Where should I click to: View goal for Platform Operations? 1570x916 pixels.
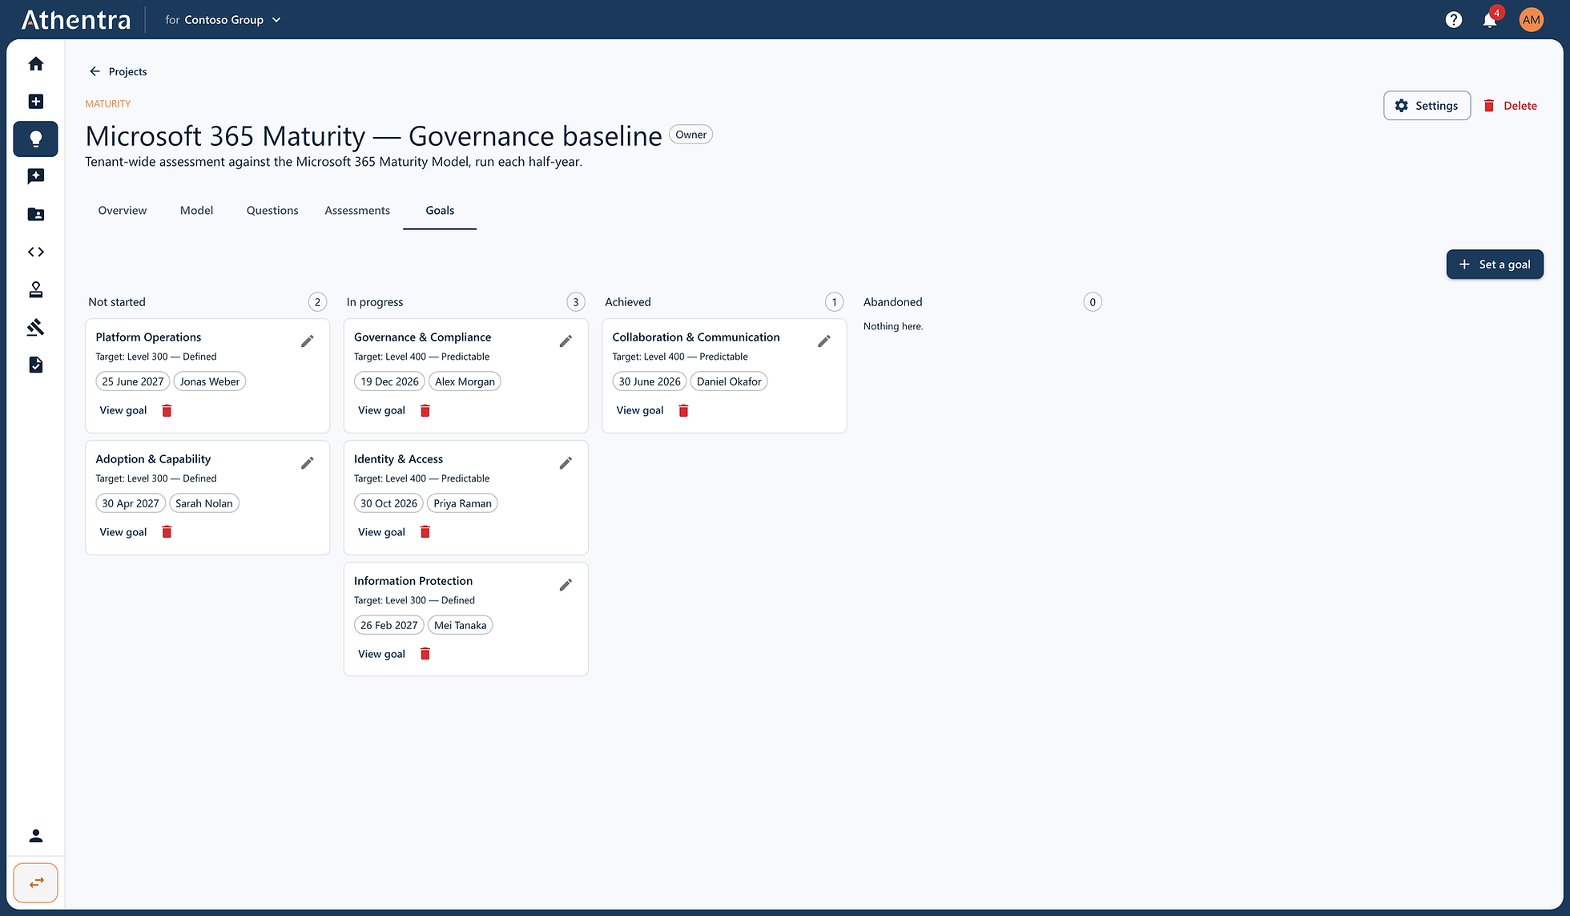pos(123,410)
